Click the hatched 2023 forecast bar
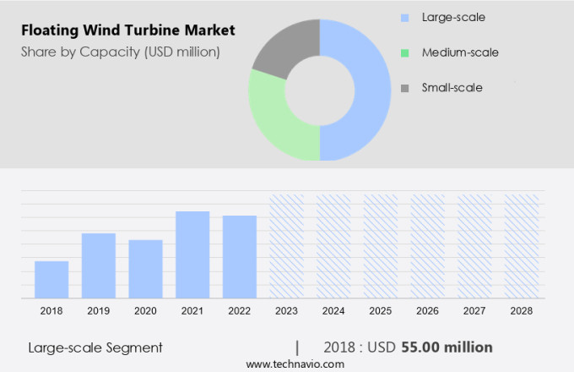This screenshot has height=372, width=574. 286,246
